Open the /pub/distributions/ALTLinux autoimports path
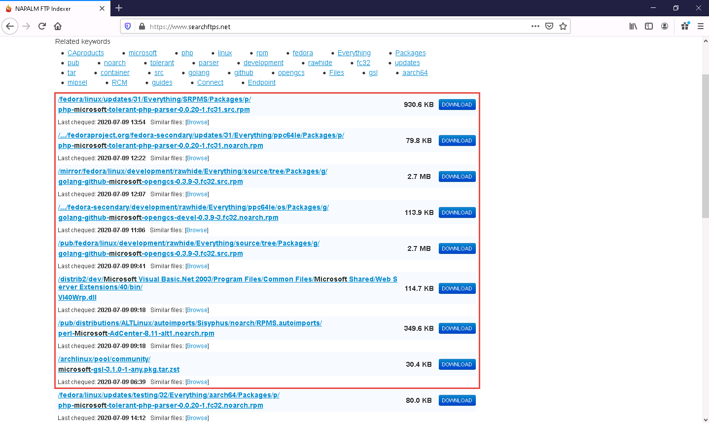 coord(190,323)
